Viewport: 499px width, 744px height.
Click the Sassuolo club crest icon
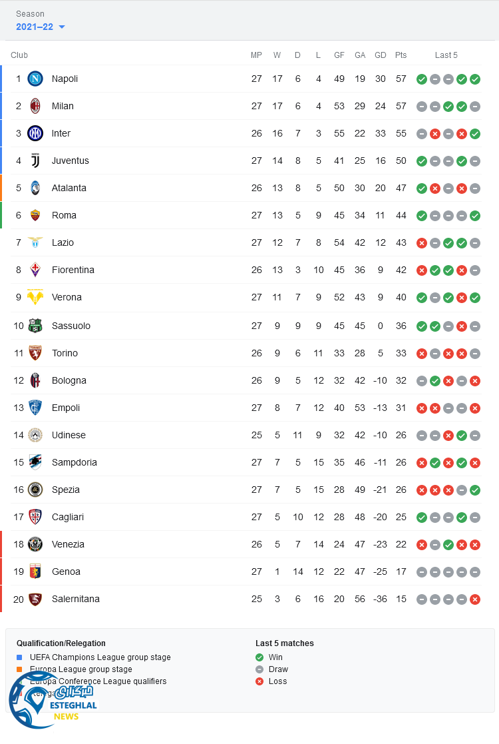(35, 326)
